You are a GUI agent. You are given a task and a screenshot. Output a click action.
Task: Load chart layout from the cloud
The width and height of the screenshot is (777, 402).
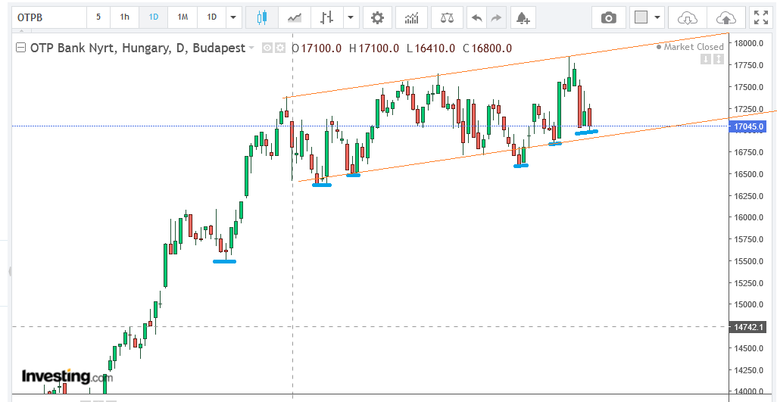pyautogui.click(x=687, y=17)
